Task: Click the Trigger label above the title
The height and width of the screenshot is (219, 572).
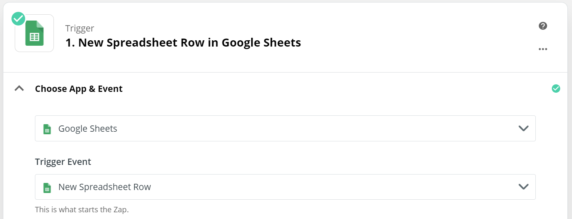Action: (x=80, y=28)
